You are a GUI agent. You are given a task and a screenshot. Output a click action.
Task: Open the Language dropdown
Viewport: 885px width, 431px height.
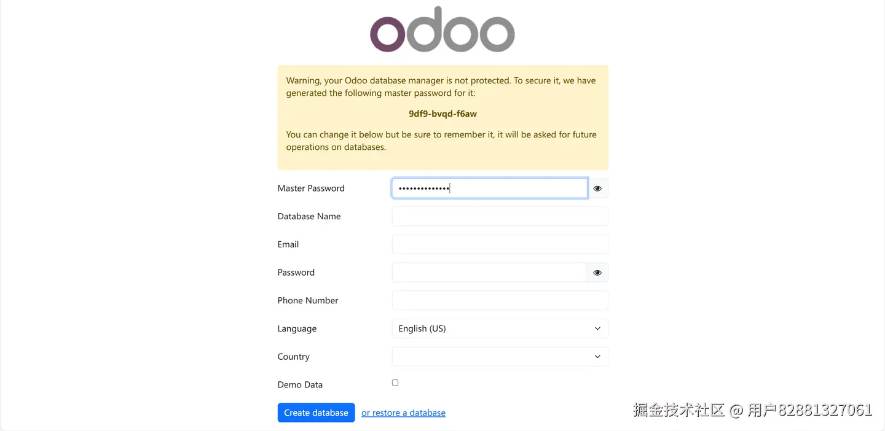point(499,328)
